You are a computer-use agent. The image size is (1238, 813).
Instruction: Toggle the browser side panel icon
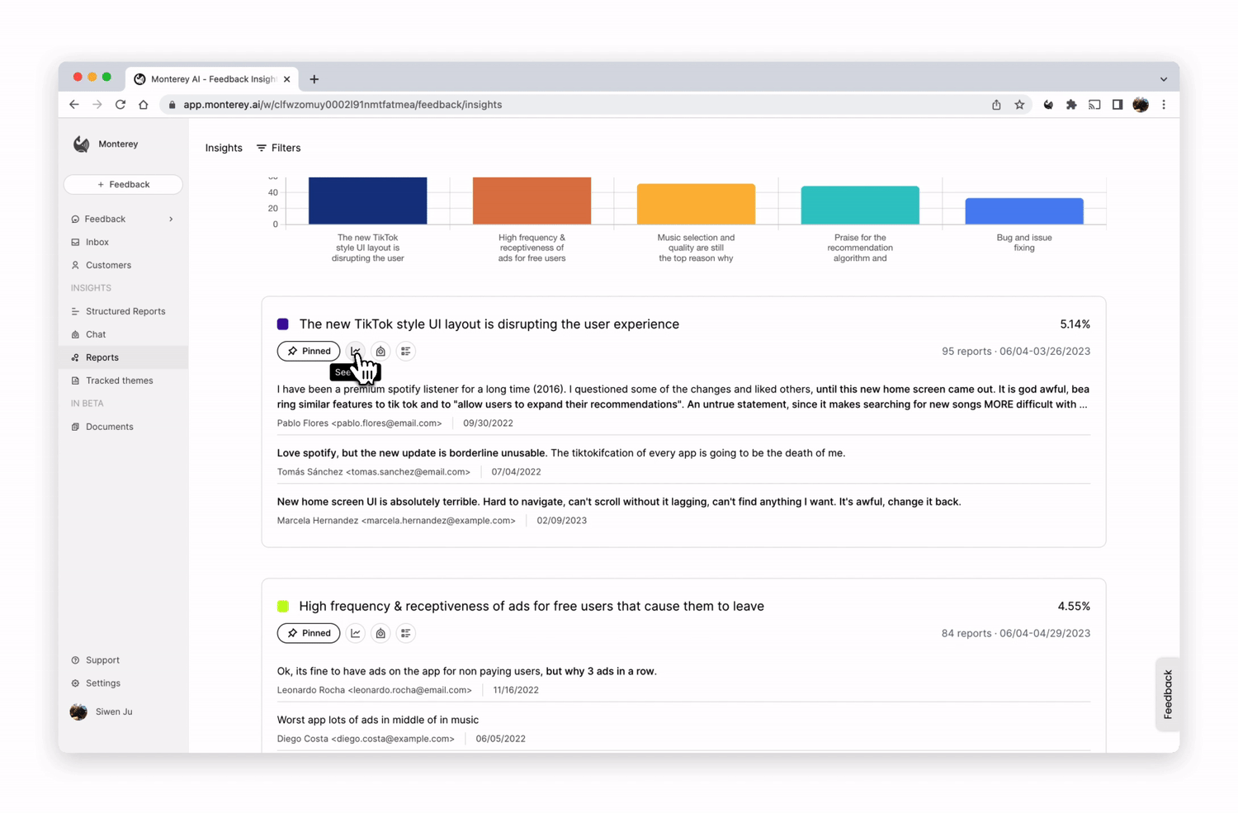click(x=1118, y=105)
